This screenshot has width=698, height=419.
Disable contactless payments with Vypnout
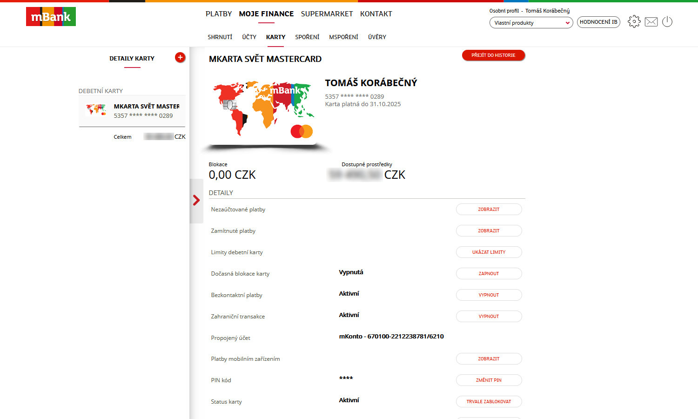point(489,295)
